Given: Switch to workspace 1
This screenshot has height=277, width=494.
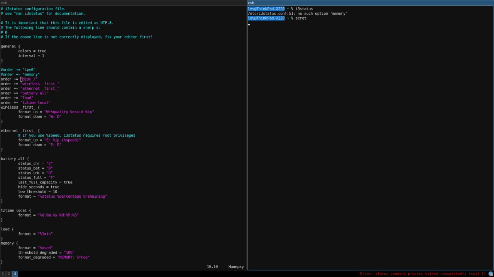Looking at the screenshot, I should click(3, 274).
